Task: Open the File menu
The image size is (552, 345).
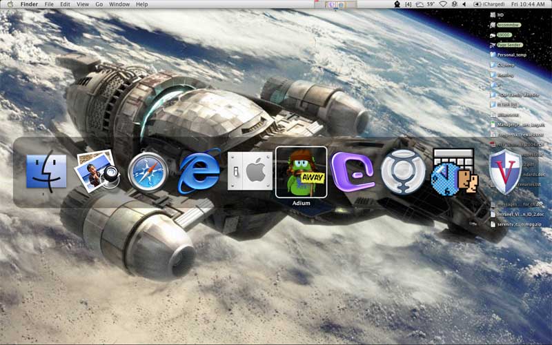Action: [49, 4]
